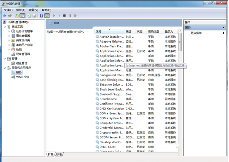229x162 pixels.
Task: Switch to the 标准 tab at the bottom
Action: point(59,154)
